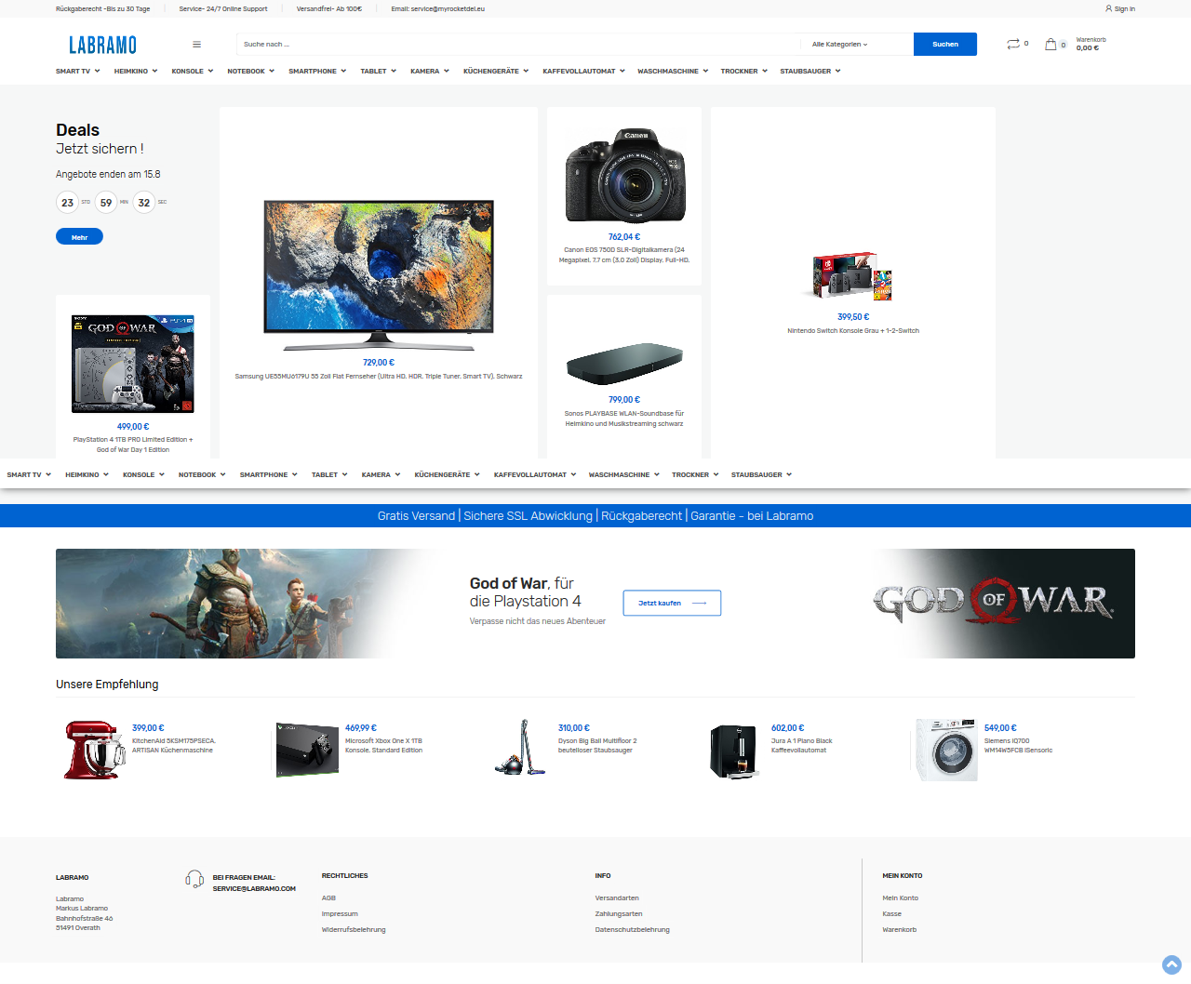The image size is (1191, 984).
Task: Open the compare arrows icon
Action: click(1013, 44)
